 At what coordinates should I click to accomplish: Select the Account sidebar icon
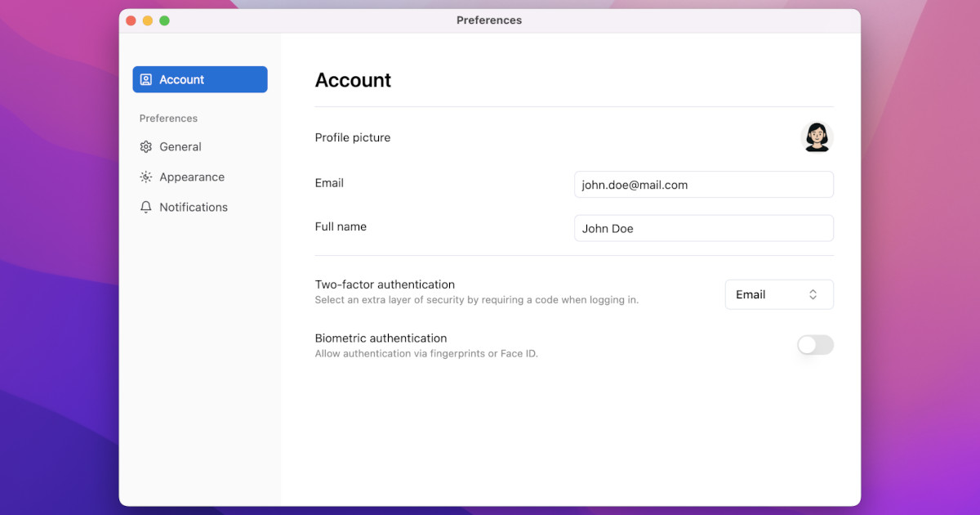click(x=145, y=79)
